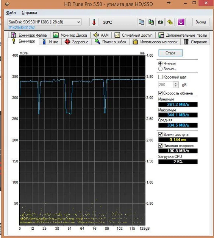Click the Старт button
This screenshot has height=238, width=214.
(x=170, y=53)
